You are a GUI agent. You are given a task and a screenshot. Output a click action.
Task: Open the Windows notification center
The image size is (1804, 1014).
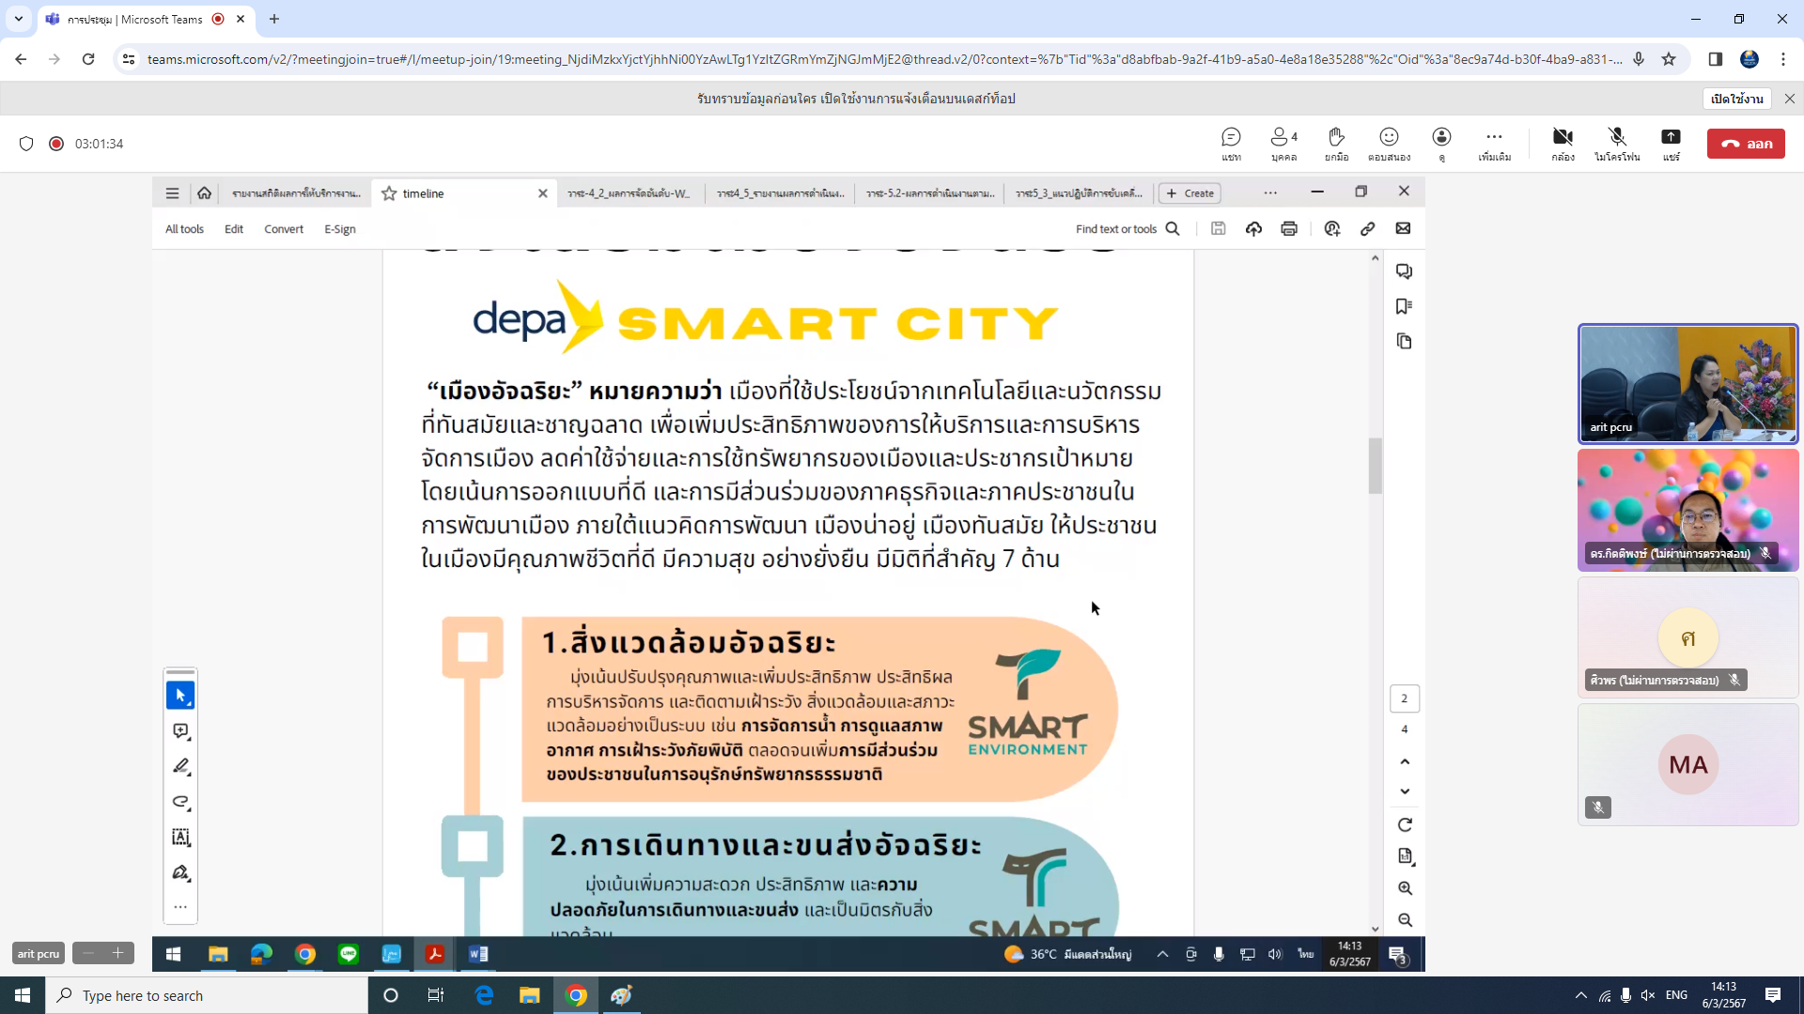(1772, 995)
